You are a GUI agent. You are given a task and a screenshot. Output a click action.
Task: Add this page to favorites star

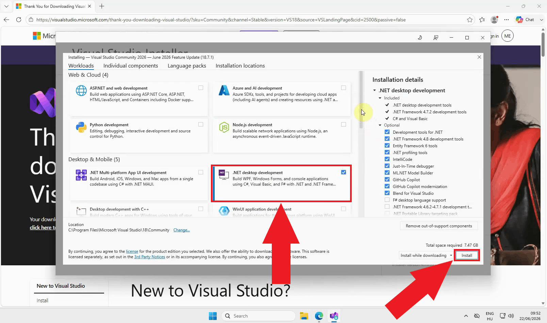pos(470,20)
